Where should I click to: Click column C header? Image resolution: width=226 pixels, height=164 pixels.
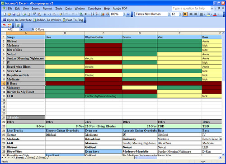click(x=104, y=33)
